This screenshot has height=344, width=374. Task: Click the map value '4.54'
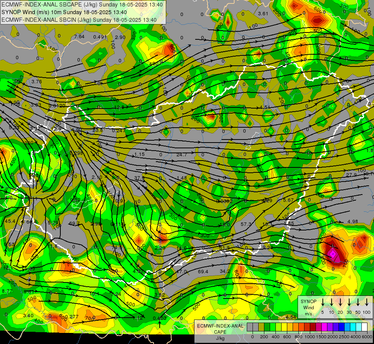point(291,317)
